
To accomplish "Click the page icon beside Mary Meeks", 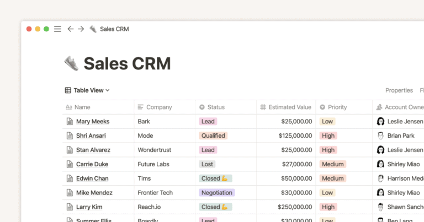I will 69,121.
